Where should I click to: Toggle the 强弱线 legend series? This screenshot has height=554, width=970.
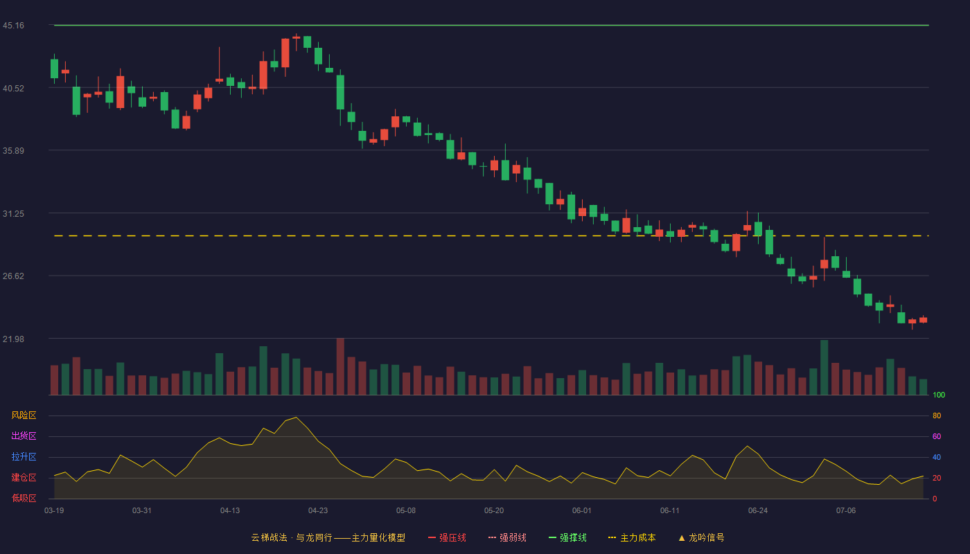(507, 537)
